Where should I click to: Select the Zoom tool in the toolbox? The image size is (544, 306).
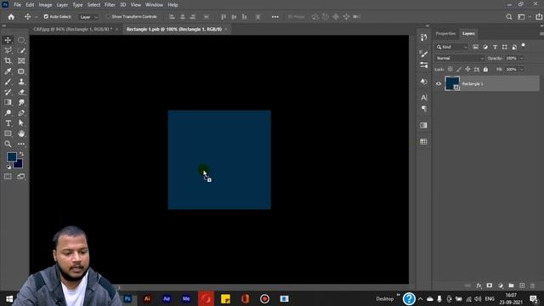click(8, 144)
